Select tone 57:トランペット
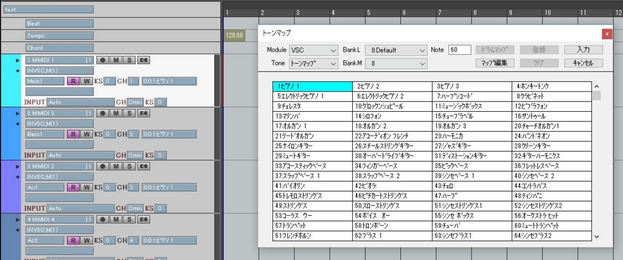The height and width of the screenshot is (260, 623). point(312,225)
